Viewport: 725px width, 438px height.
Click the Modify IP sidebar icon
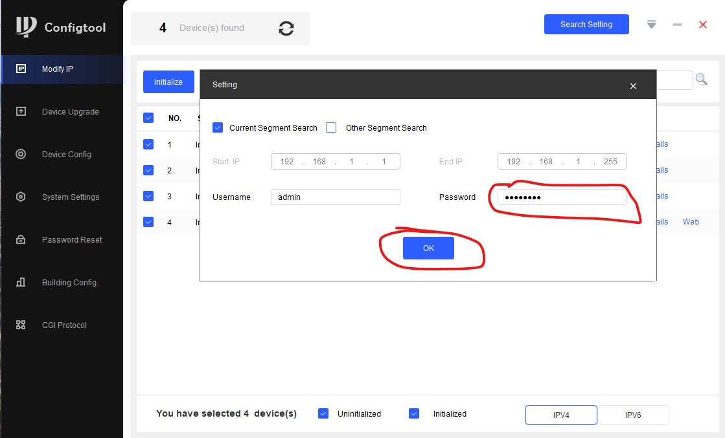pos(21,69)
